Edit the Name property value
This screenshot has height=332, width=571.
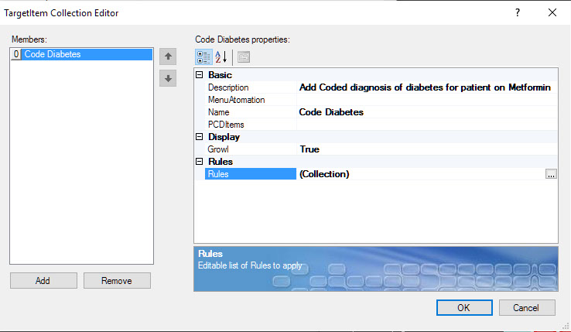click(425, 112)
